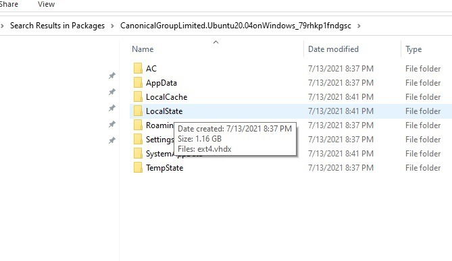Click the topmost pin icon in navigation pane
Image resolution: width=452 pixels, height=261 pixels.
point(112,76)
